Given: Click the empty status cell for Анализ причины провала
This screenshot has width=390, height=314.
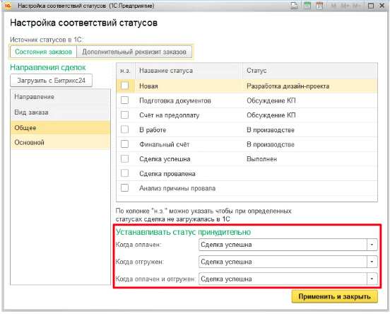Looking at the screenshot, I should tap(310, 188).
